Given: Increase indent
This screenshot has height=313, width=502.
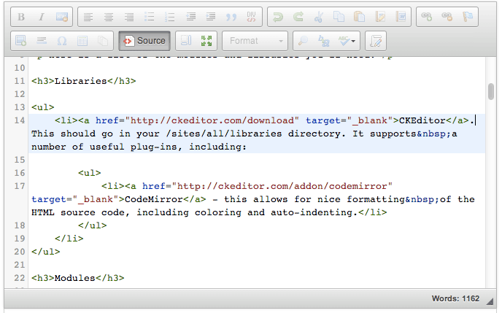Looking at the screenshot, I should click(211, 17).
